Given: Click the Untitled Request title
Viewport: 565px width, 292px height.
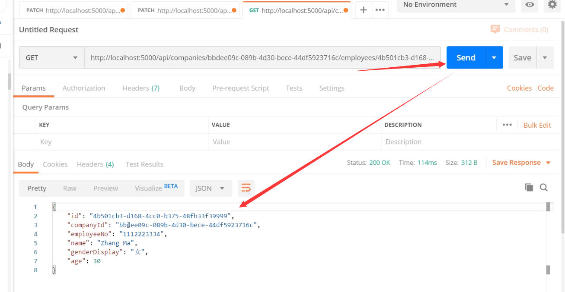Looking at the screenshot, I should click(x=49, y=30).
